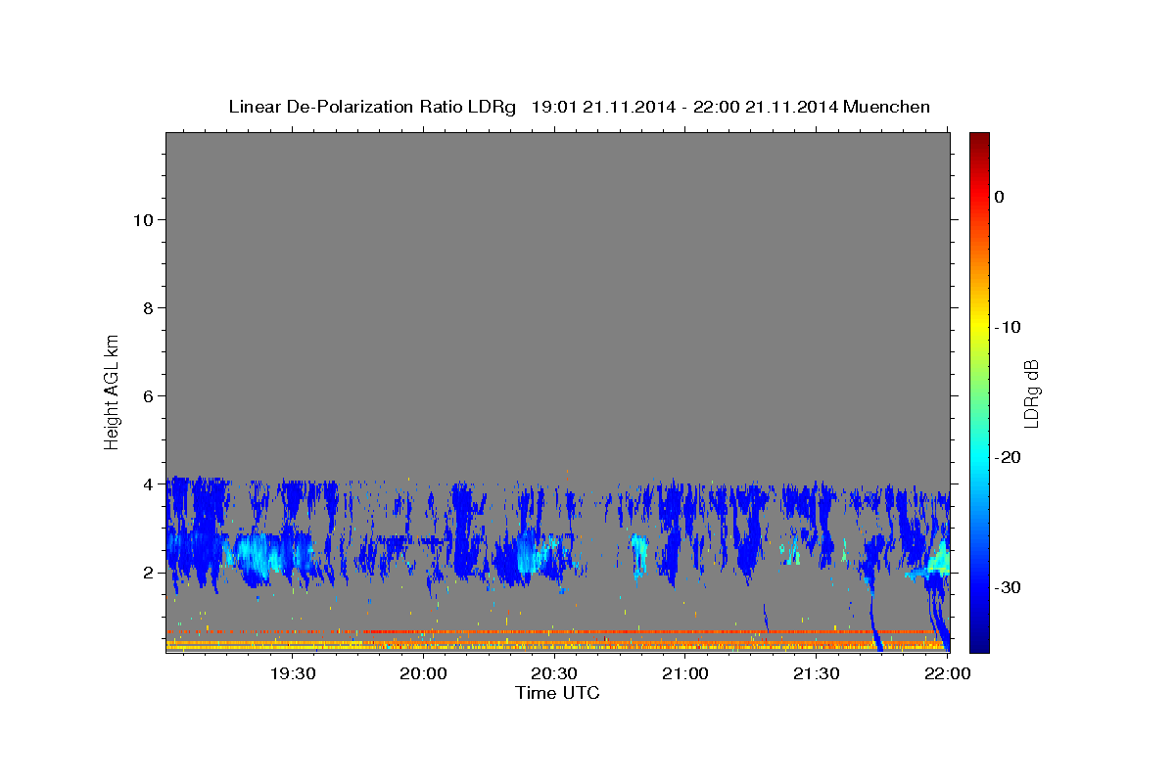Viewport: 1175px width, 783px height.
Task: Click the height label 4
Action: (x=147, y=484)
